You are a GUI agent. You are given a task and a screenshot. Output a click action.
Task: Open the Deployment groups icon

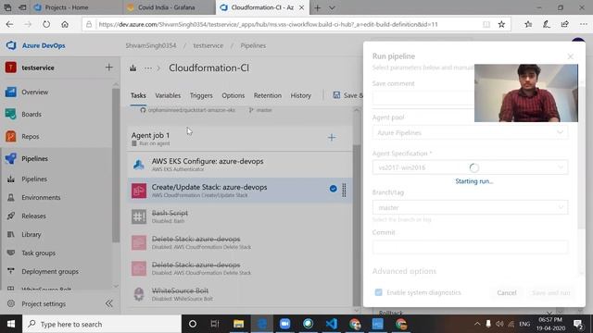click(11, 271)
